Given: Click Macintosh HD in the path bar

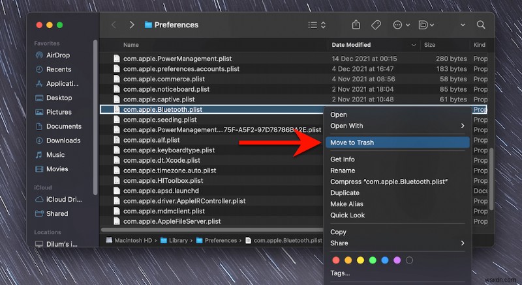Looking at the screenshot, I should 129,241.
